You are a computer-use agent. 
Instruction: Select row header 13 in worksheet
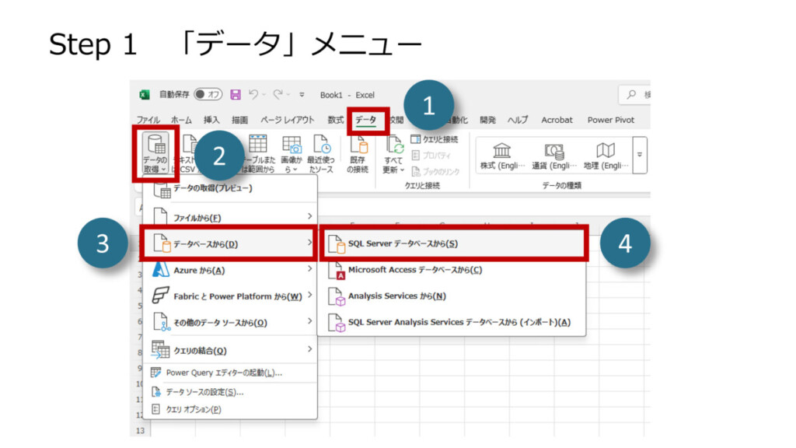tap(140, 431)
